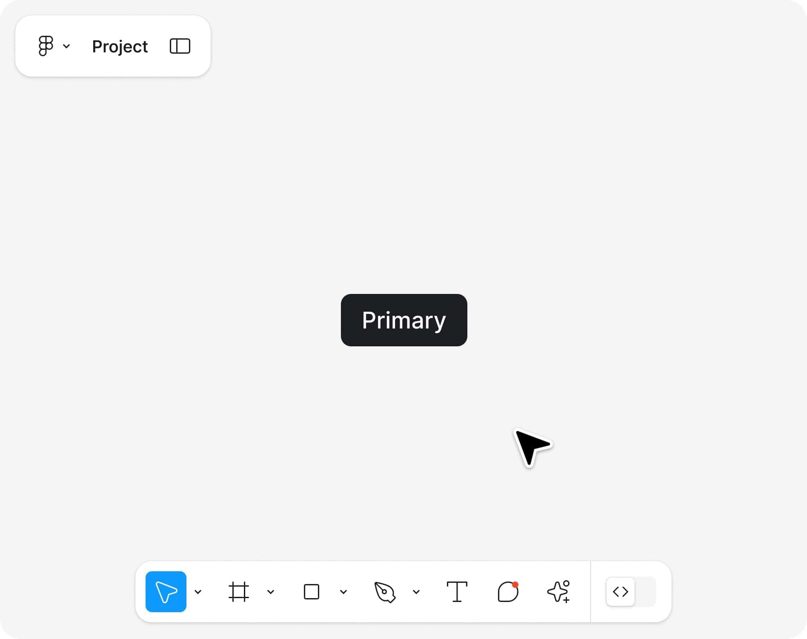Open the Actions AI tool

(x=557, y=591)
